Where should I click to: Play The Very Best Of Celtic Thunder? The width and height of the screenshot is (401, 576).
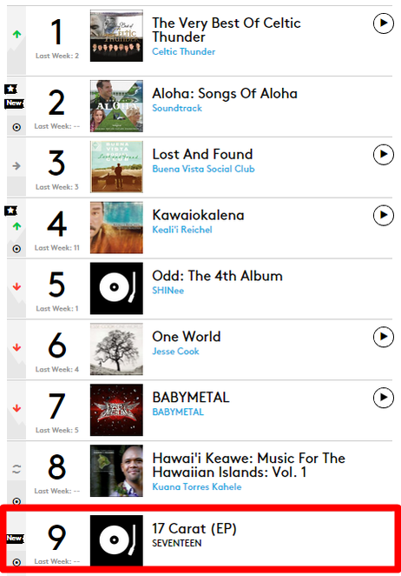click(x=384, y=23)
